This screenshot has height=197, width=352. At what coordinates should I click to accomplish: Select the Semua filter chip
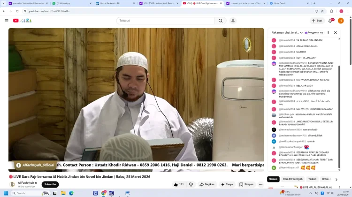point(273,179)
